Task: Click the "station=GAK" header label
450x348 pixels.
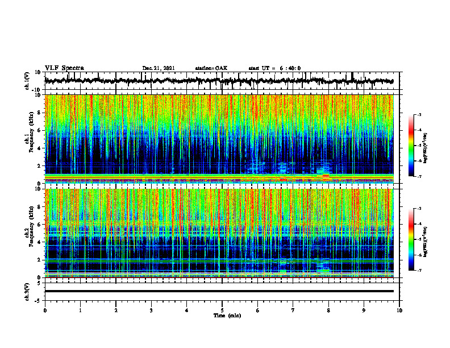Action: tap(211, 68)
